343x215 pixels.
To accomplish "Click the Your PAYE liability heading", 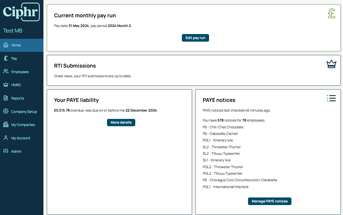I will [x=76, y=100].
